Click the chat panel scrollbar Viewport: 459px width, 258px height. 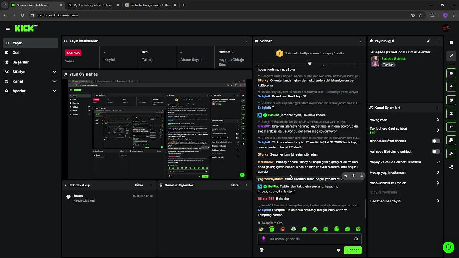(366, 209)
